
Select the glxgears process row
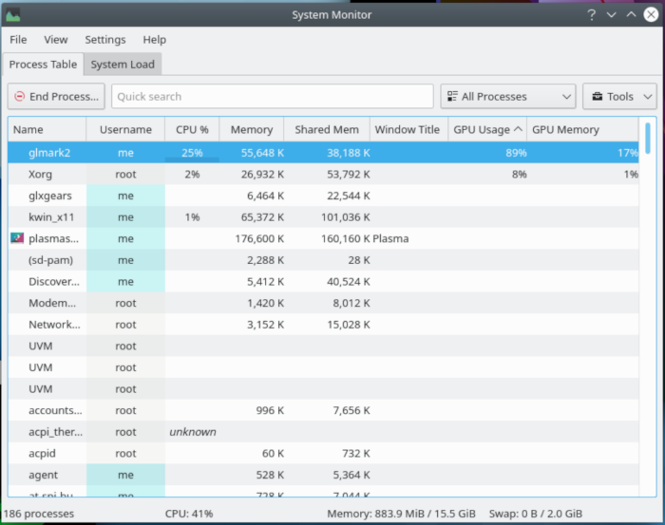click(47, 195)
